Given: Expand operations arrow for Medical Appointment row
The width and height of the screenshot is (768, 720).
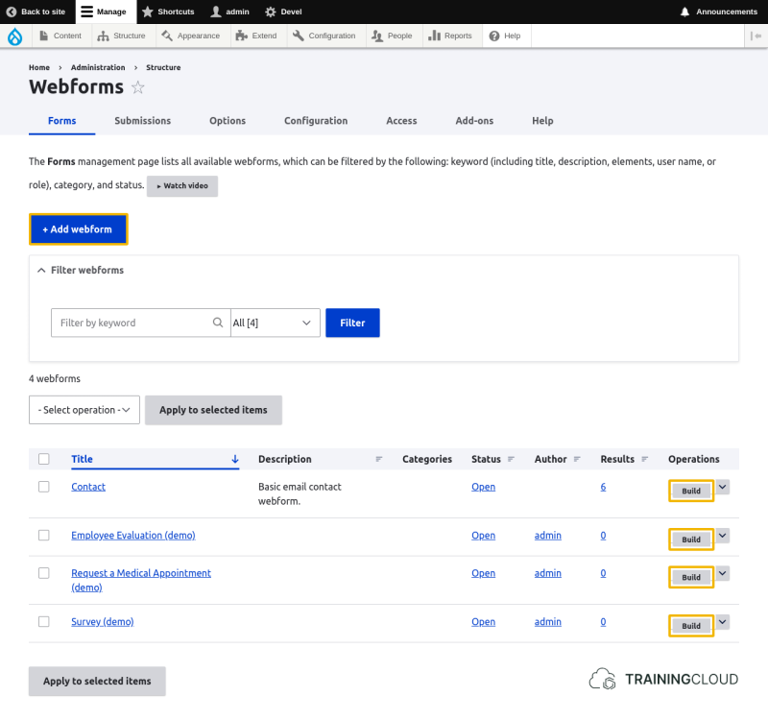Looking at the screenshot, I should 723,573.
